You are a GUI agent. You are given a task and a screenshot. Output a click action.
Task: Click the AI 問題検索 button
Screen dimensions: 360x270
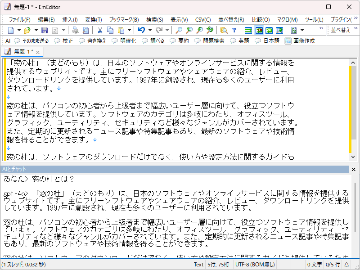(x=209, y=41)
